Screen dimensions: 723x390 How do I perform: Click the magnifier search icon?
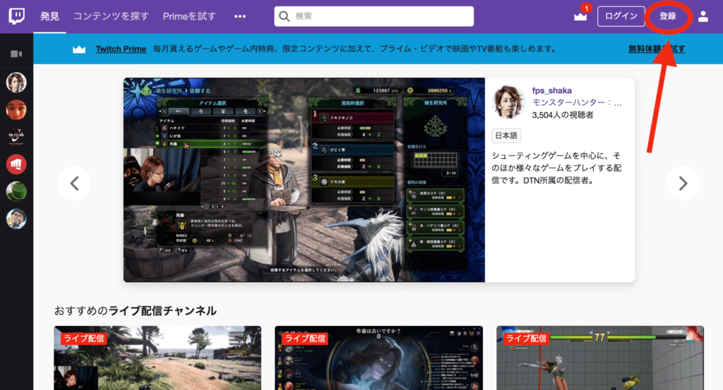coord(284,16)
